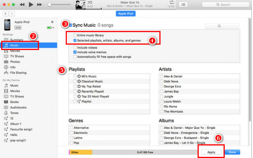The height and width of the screenshot is (158, 253).
Task: Check the Classical Music playlist
Action: click(75, 81)
